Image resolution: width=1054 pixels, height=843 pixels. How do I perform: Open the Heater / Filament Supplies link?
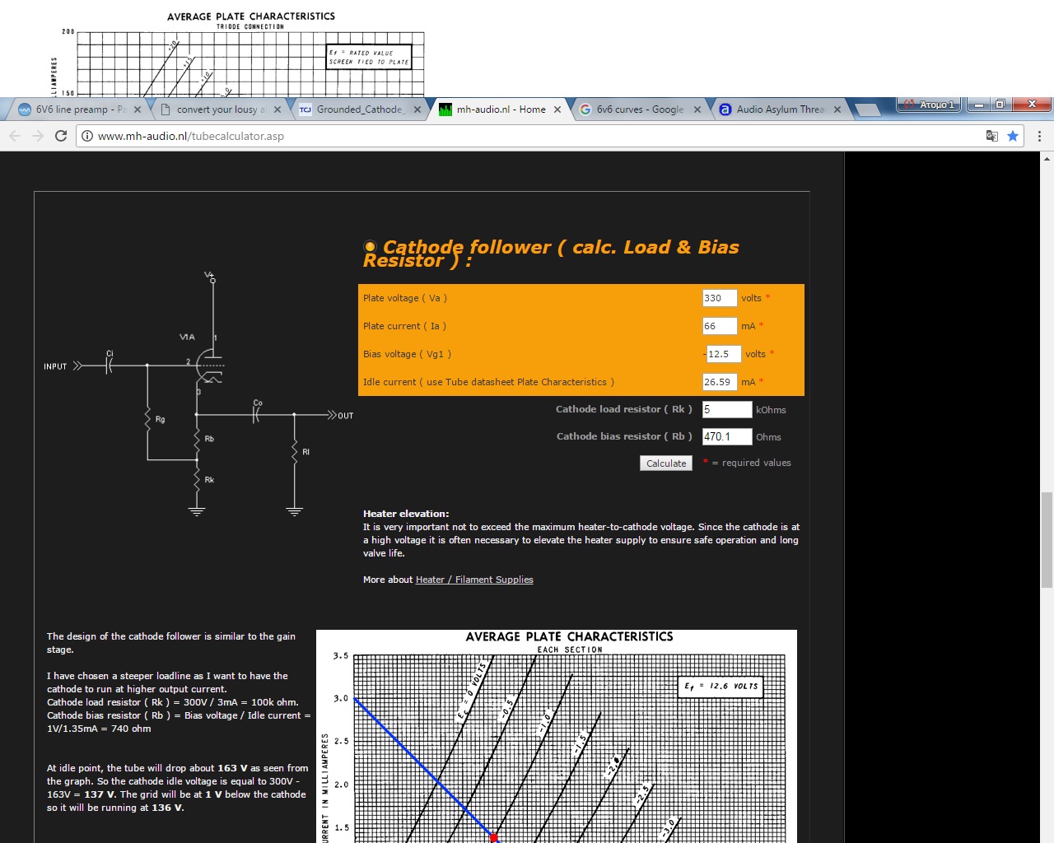point(474,580)
